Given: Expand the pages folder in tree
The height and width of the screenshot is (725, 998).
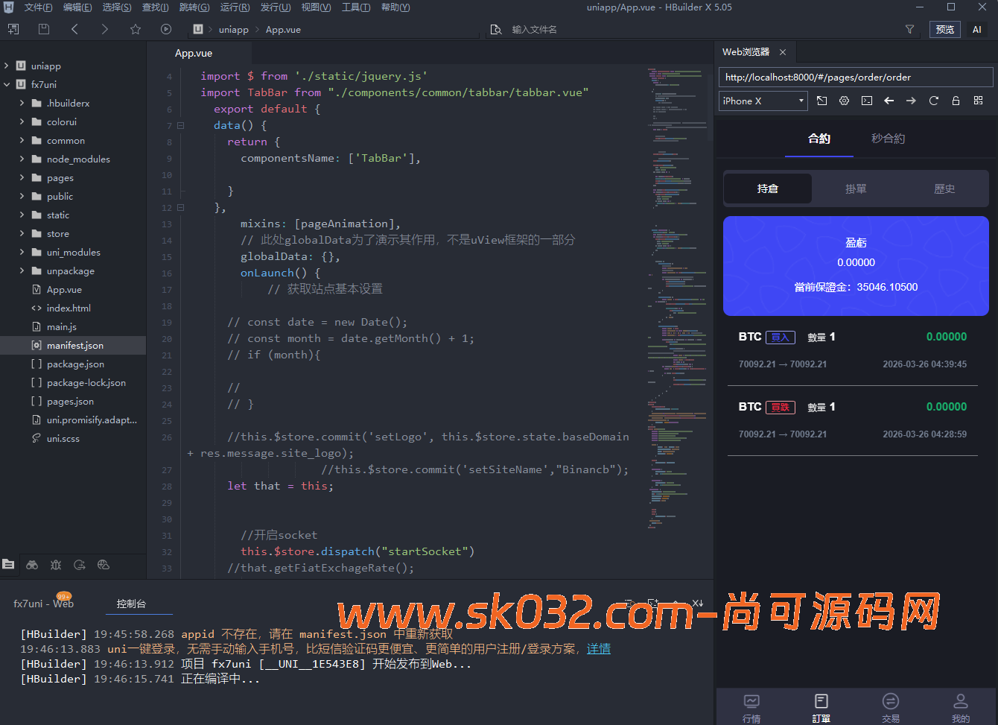Looking at the screenshot, I should click(22, 178).
